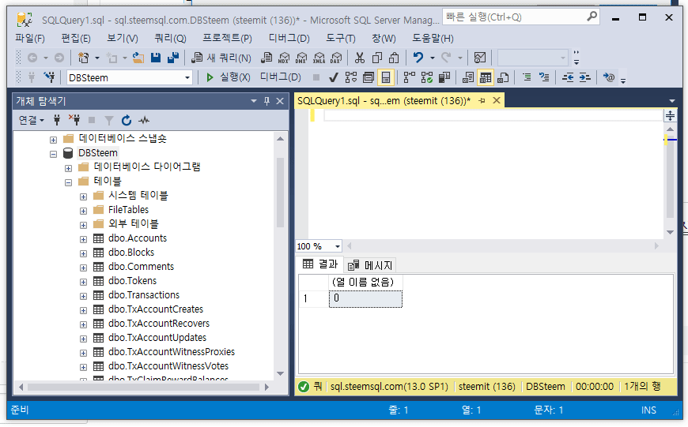Viewport: 688px width, 427px height.
Task: Select the 결과 results tab
Action: (320, 264)
